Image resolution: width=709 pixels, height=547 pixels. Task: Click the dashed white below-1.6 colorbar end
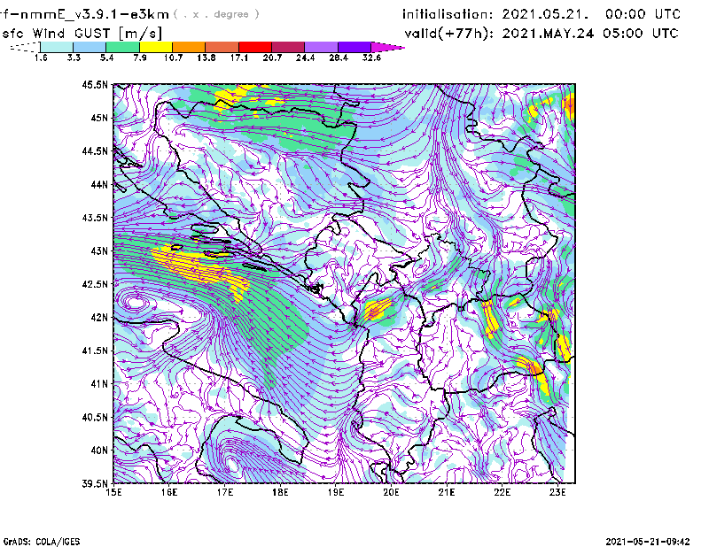pyautogui.click(x=25, y=47)
